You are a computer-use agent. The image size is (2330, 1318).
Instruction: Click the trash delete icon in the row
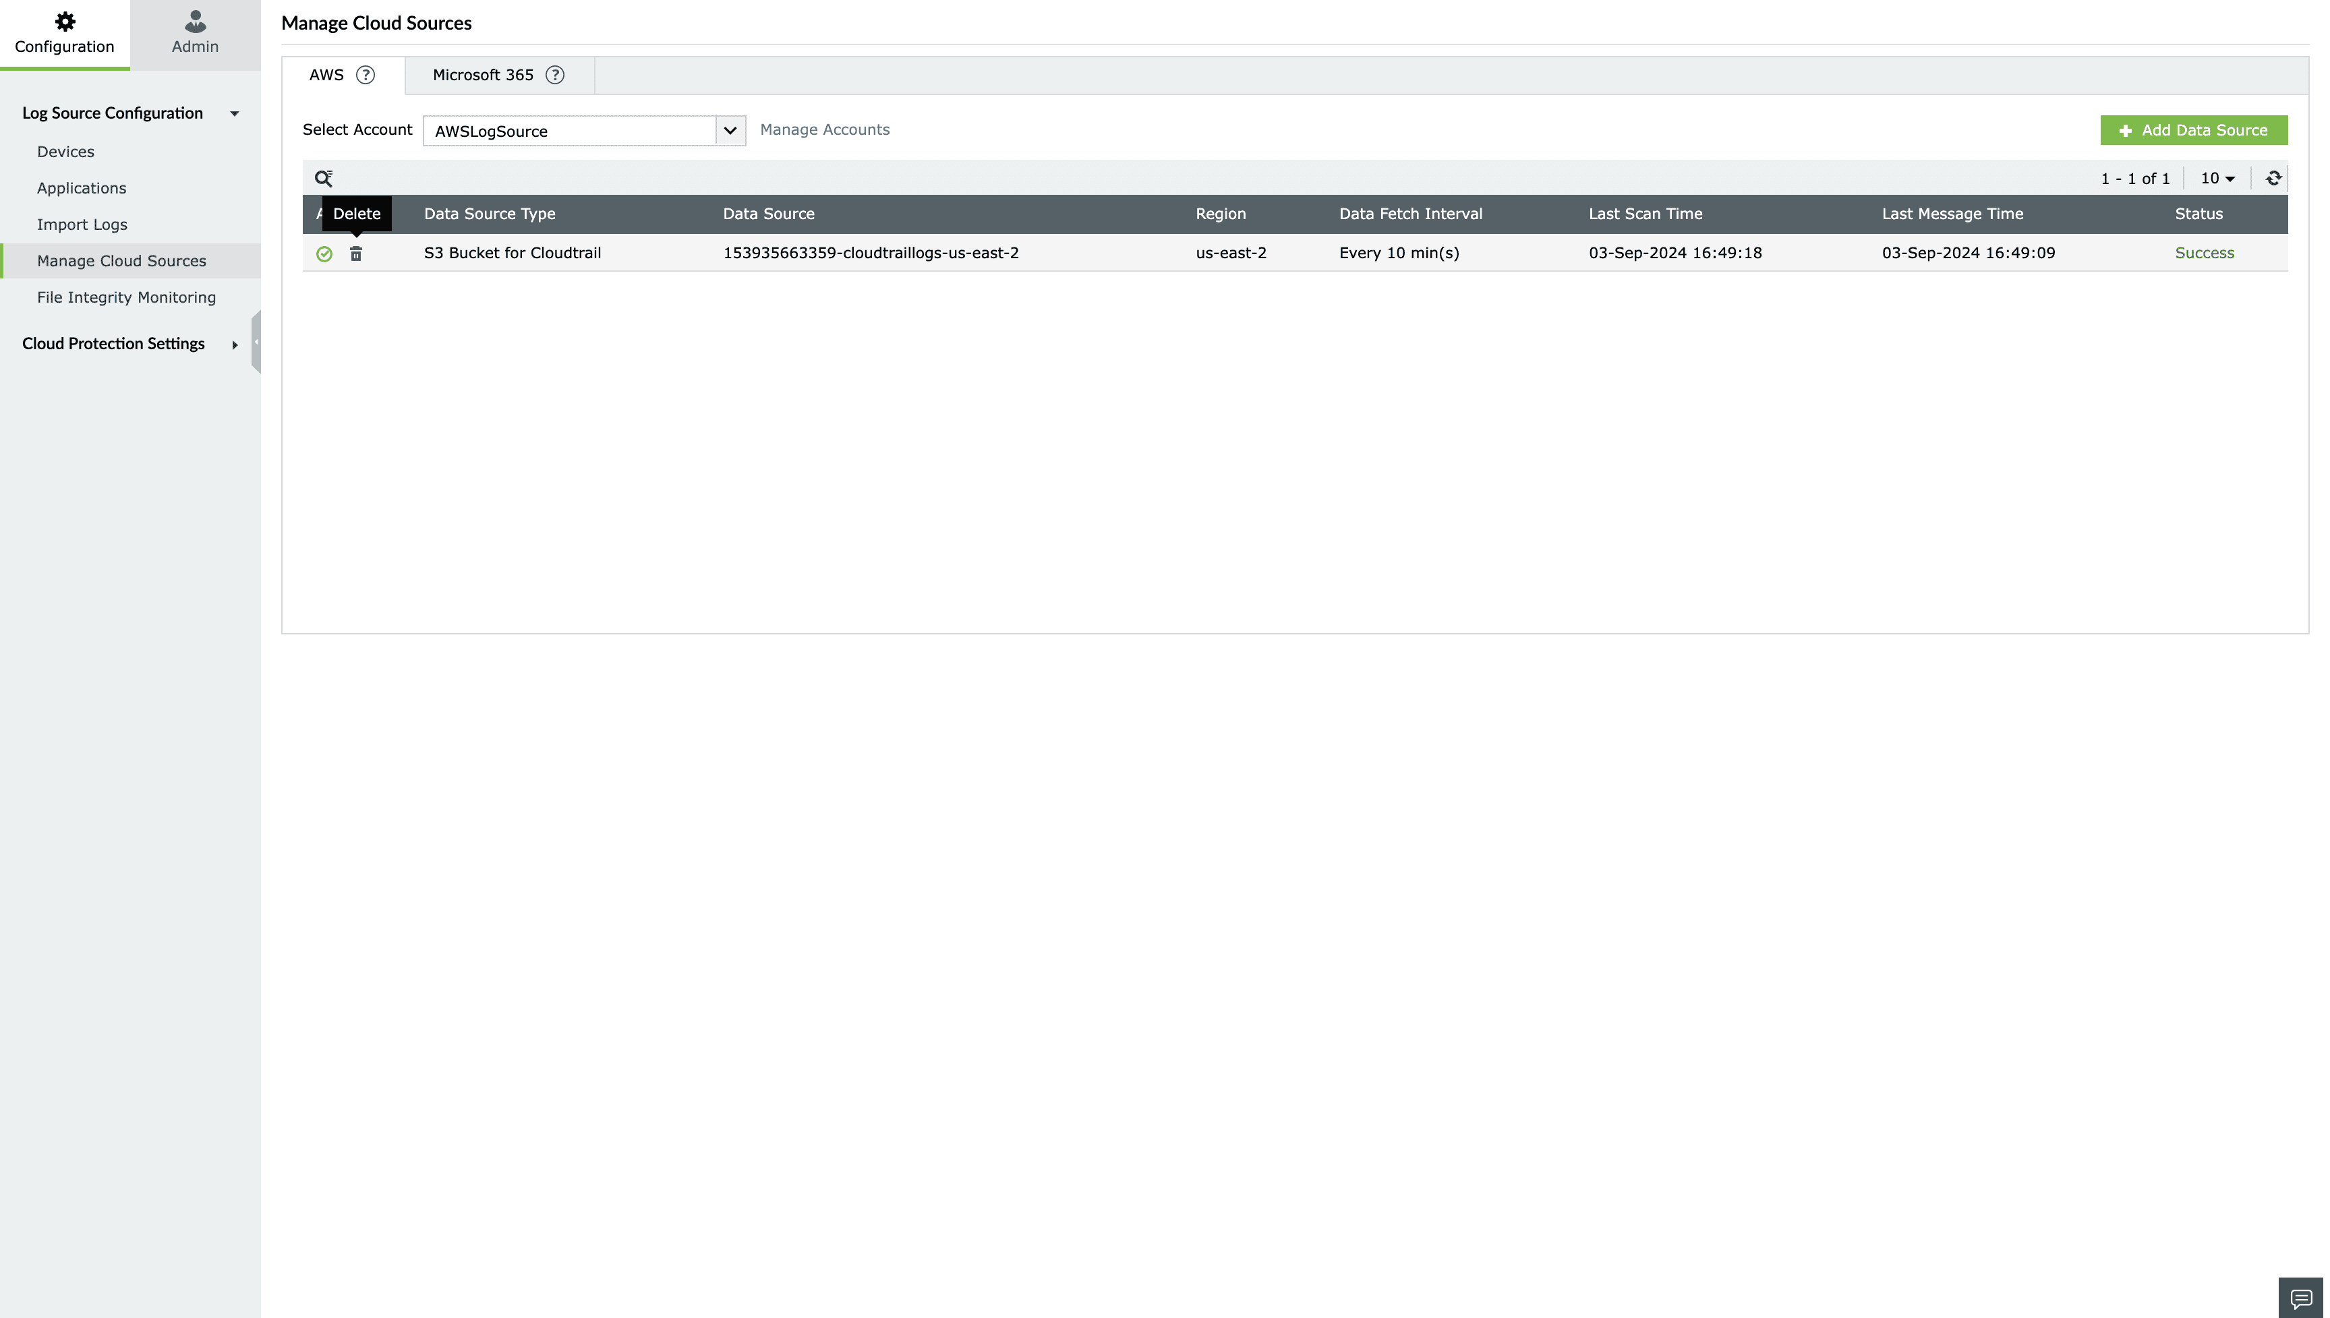(x=356, y=253)
